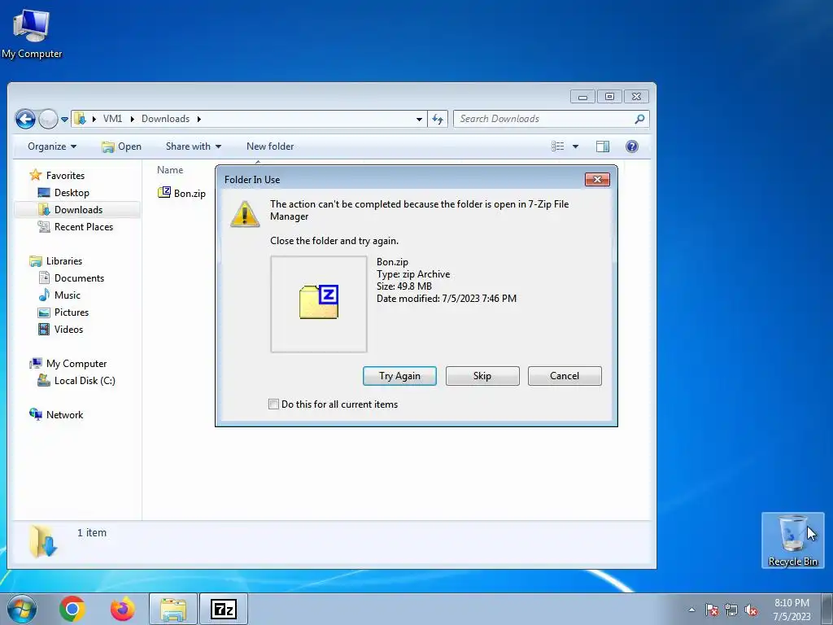This screenshot has width=833, height=625.
Task: Expand the address bar history dropdown
Action: 419,119
